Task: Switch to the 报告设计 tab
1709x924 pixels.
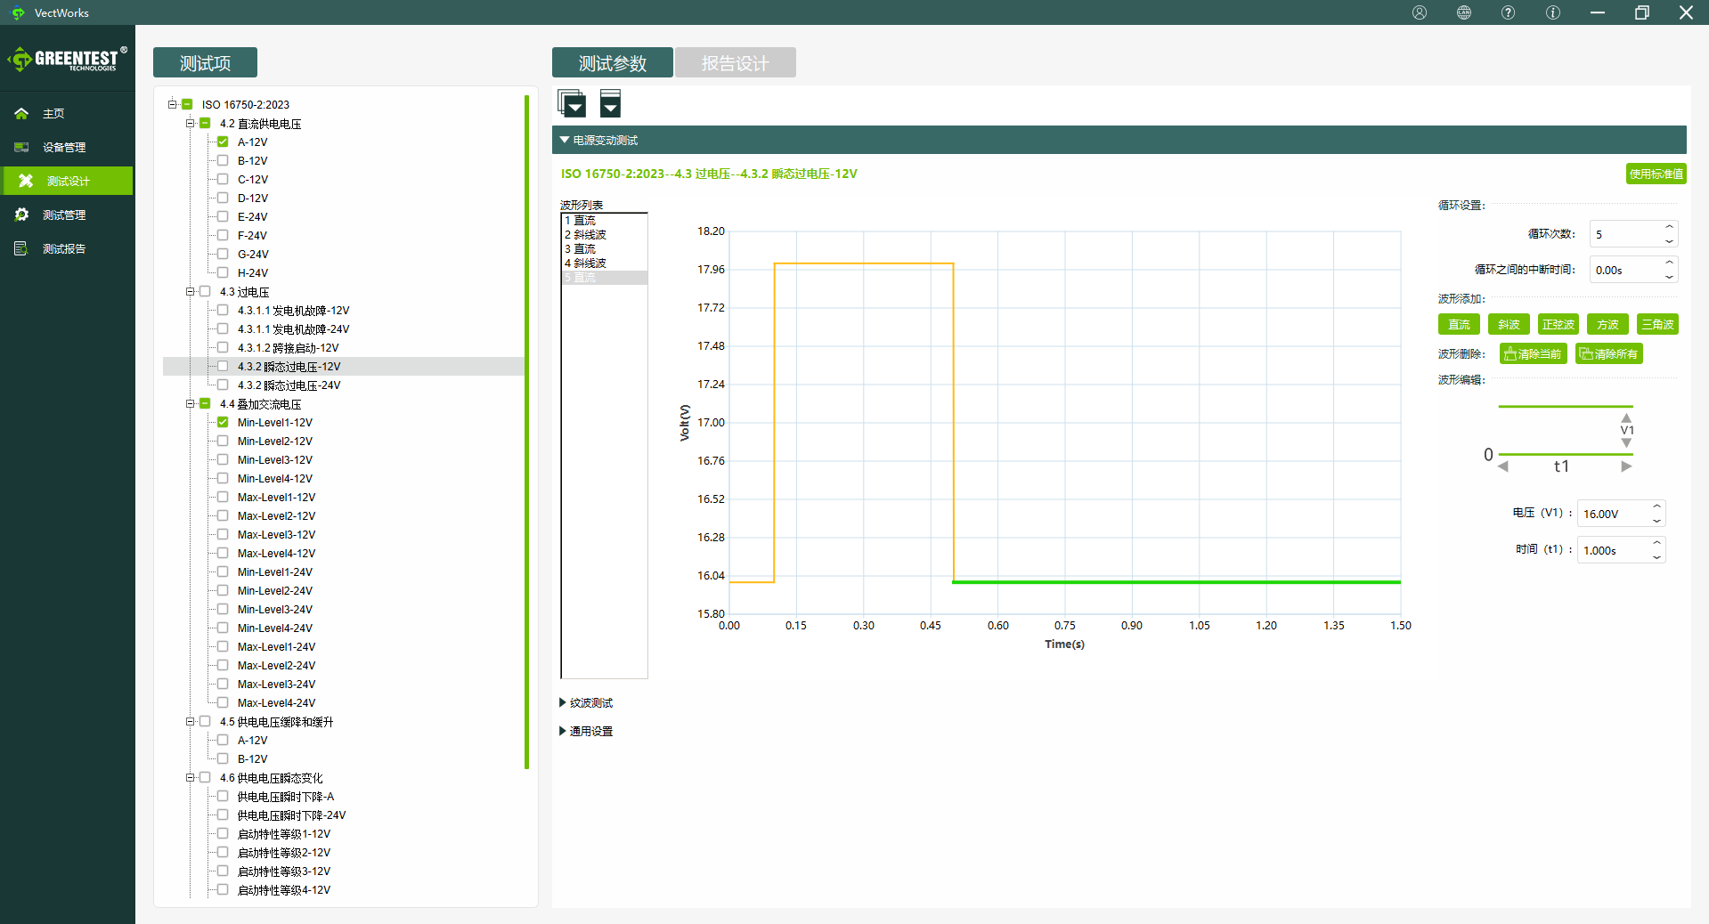Action: (x=735, y=63)
